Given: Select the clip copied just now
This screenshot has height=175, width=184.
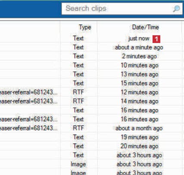Looking at the screenshot, I should pos(92,38).
